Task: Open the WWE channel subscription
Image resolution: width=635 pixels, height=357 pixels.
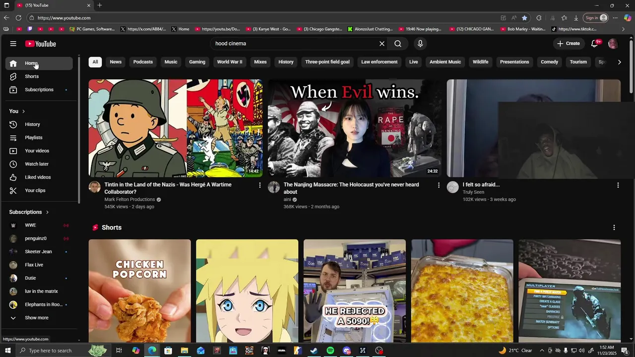Action: point(39,225)
